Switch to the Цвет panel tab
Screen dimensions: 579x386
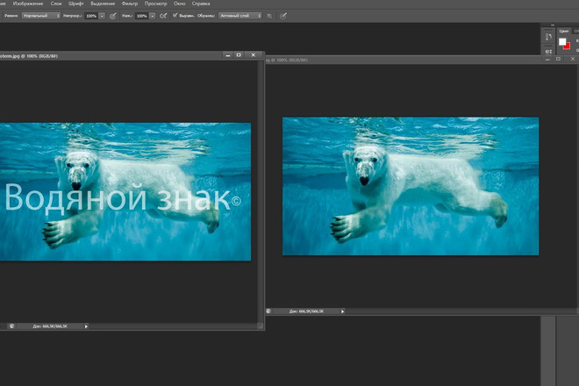(564, 31)
